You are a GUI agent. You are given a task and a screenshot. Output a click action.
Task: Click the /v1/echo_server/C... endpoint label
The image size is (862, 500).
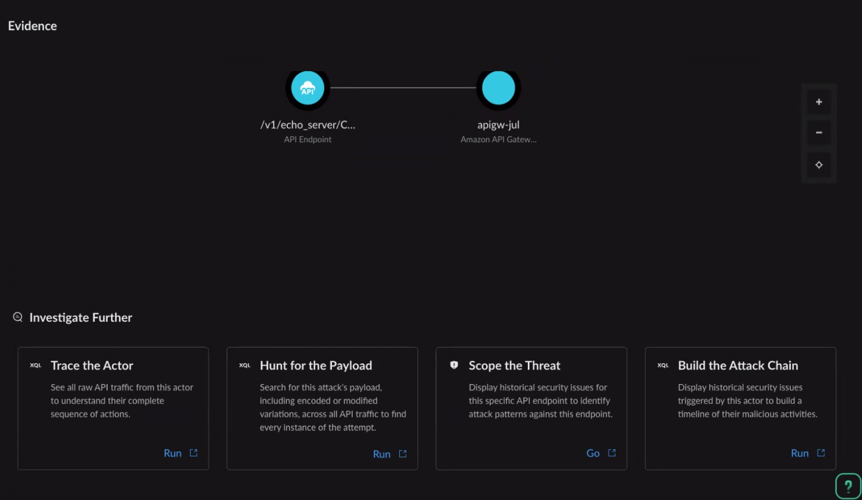point(307,125)
